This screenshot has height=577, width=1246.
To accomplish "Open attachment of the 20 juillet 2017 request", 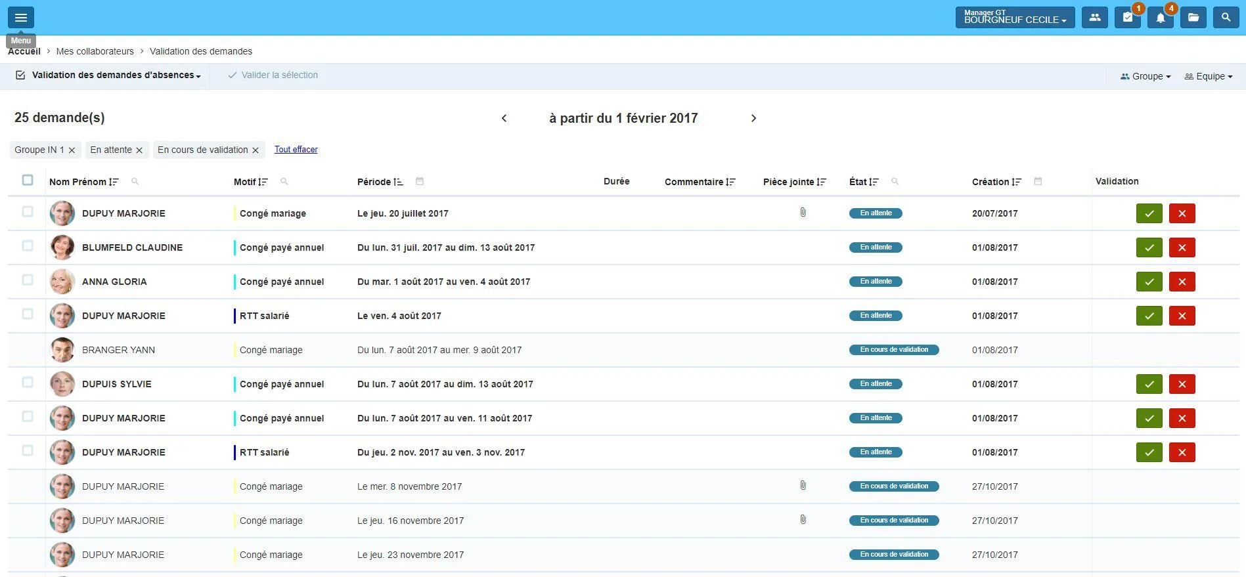I will pyautogui.click(x=803, y=213).
